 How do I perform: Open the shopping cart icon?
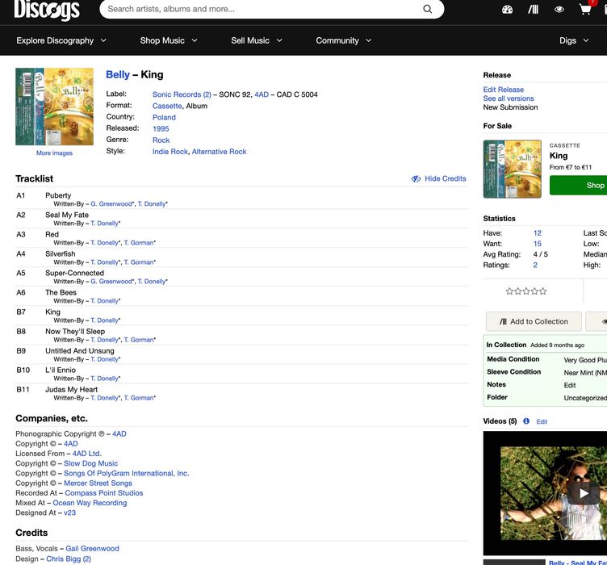(x=585, y=10)
